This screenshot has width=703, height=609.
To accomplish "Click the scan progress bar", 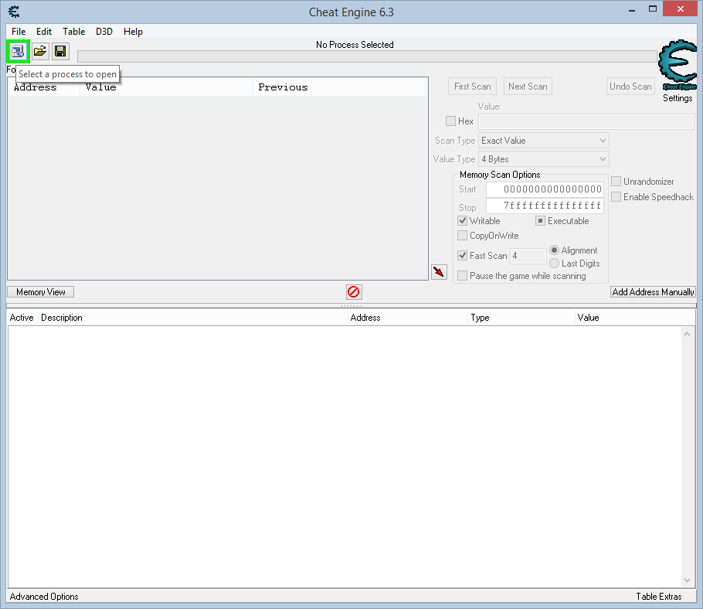I will pyautogui.click(x=367, y=56).
